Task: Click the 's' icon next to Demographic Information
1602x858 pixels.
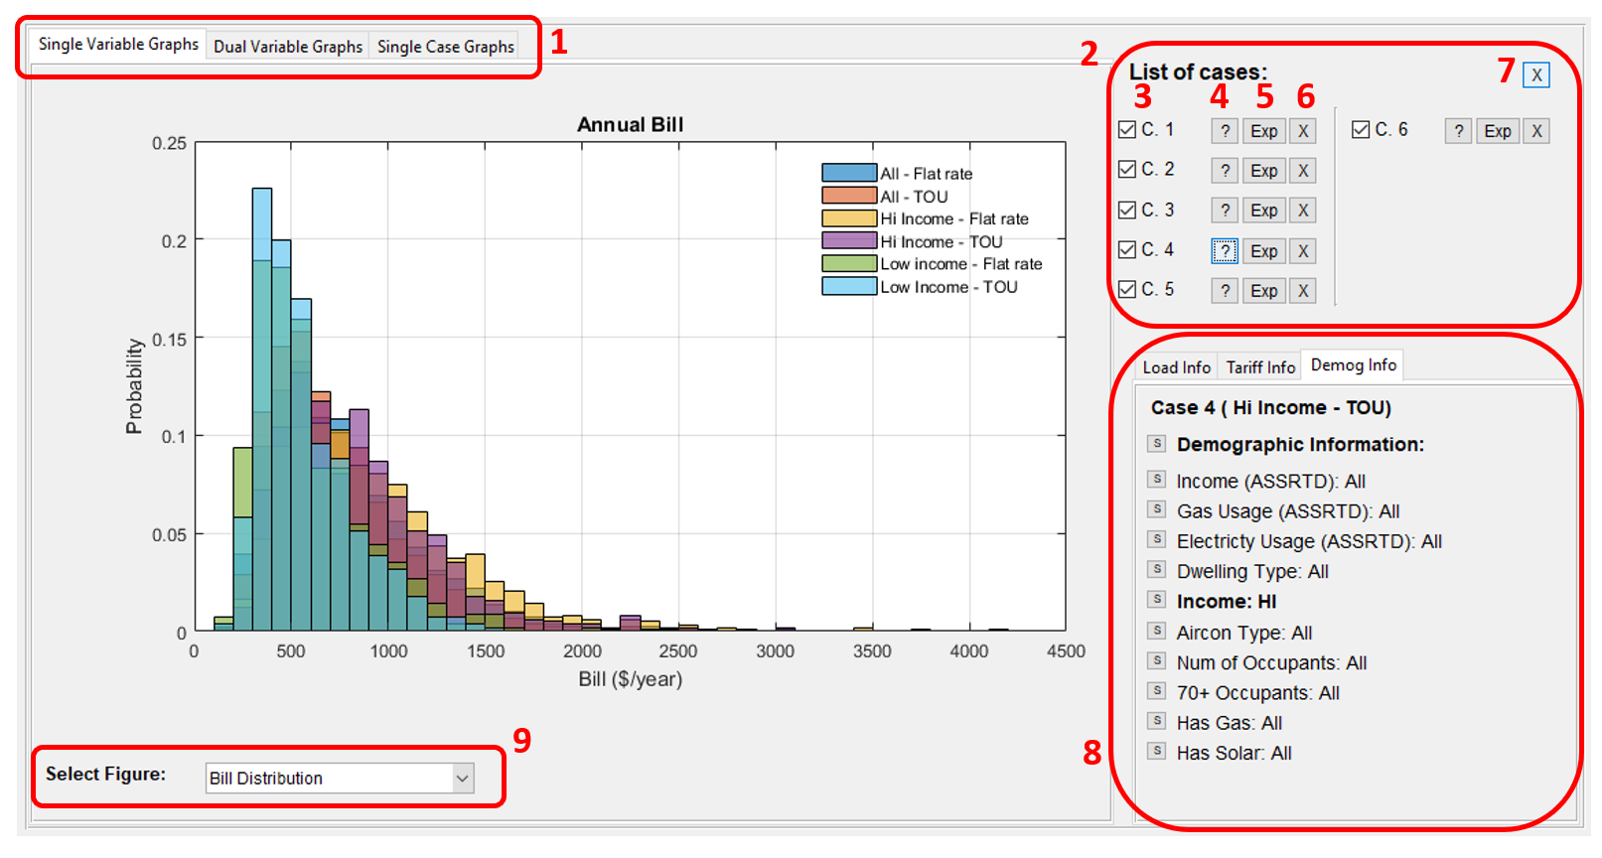Action: 1157,443
